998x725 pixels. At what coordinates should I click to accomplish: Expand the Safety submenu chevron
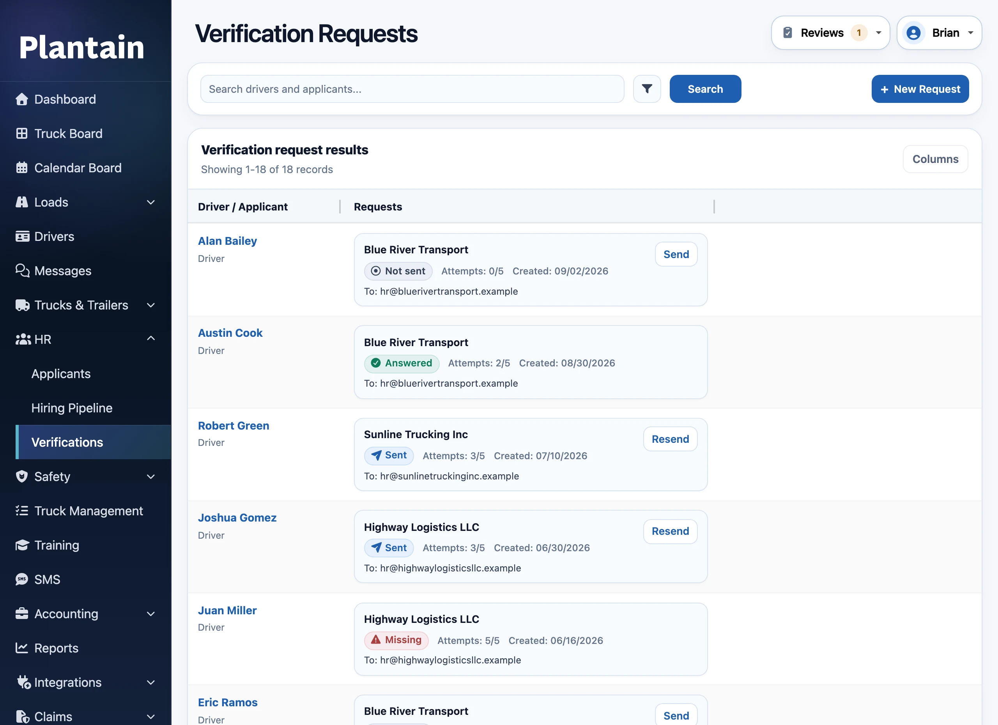tap(151, 476)
